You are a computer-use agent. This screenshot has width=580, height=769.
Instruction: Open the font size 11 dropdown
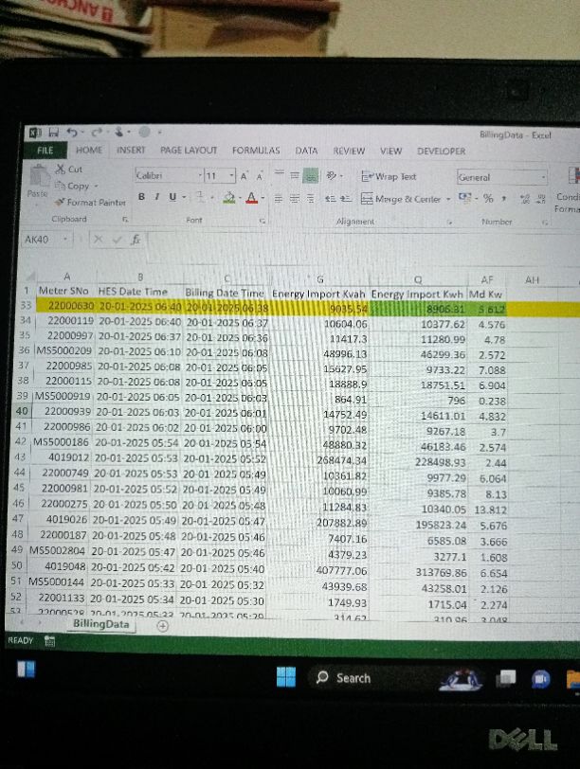point(231,175)
